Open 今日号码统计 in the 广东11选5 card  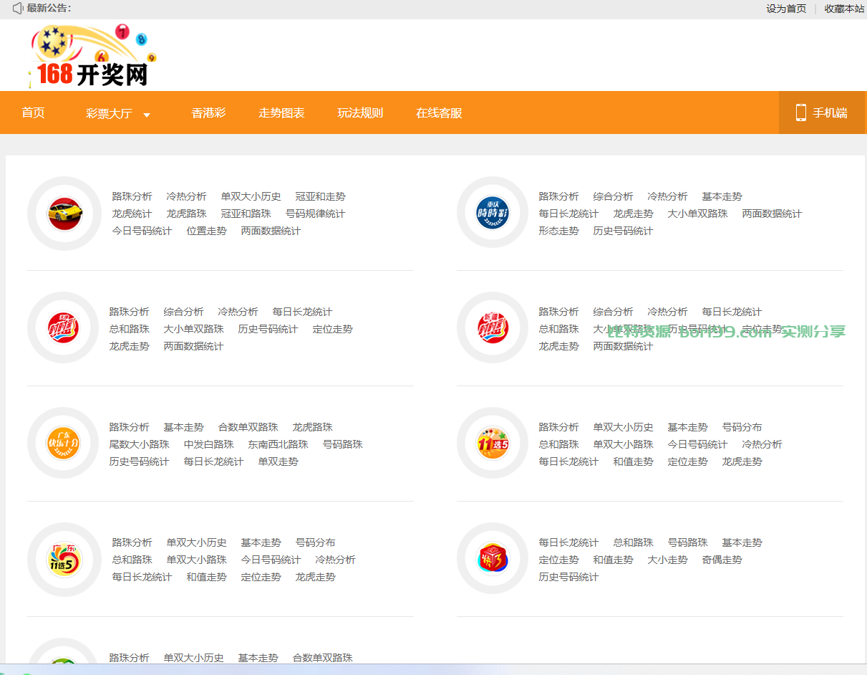click(x=271, y=560)
